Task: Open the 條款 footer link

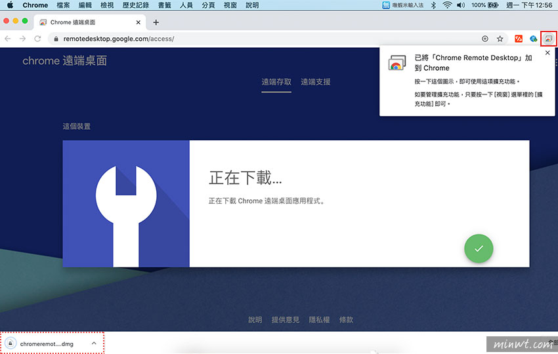Action: (346, 319)
